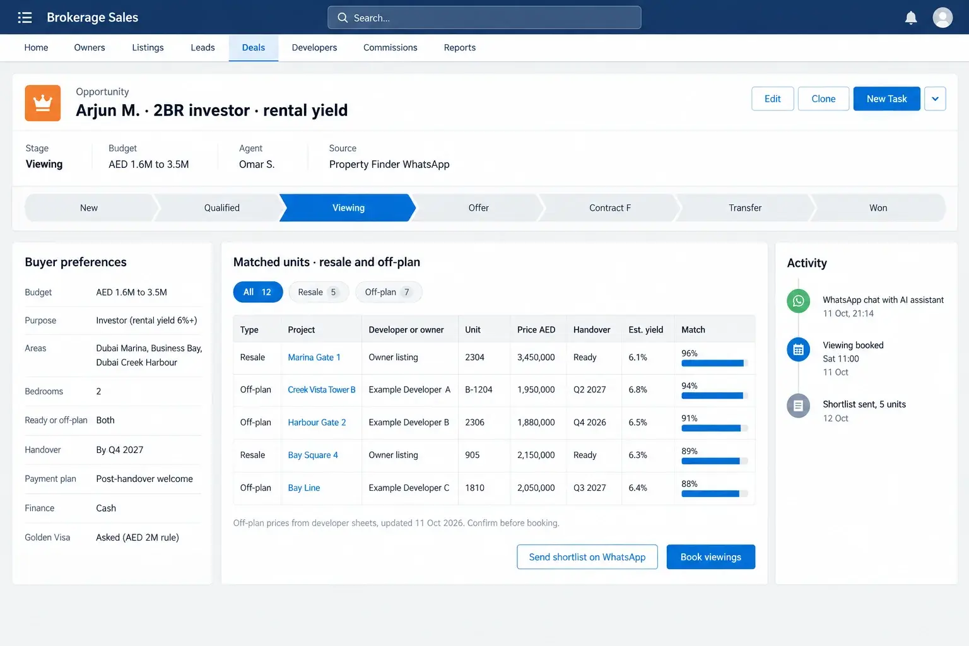Switch to the Listings tab

coord(148,47)
